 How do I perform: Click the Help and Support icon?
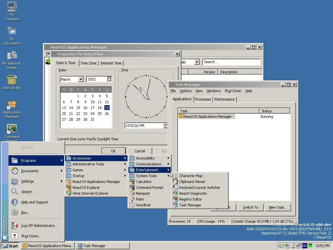[15, 202]
